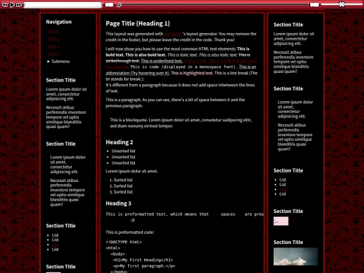Viewport: 364px width, 273px height.
Task: Expand the Submenu disclosure triangle
Action: point(49,61)
